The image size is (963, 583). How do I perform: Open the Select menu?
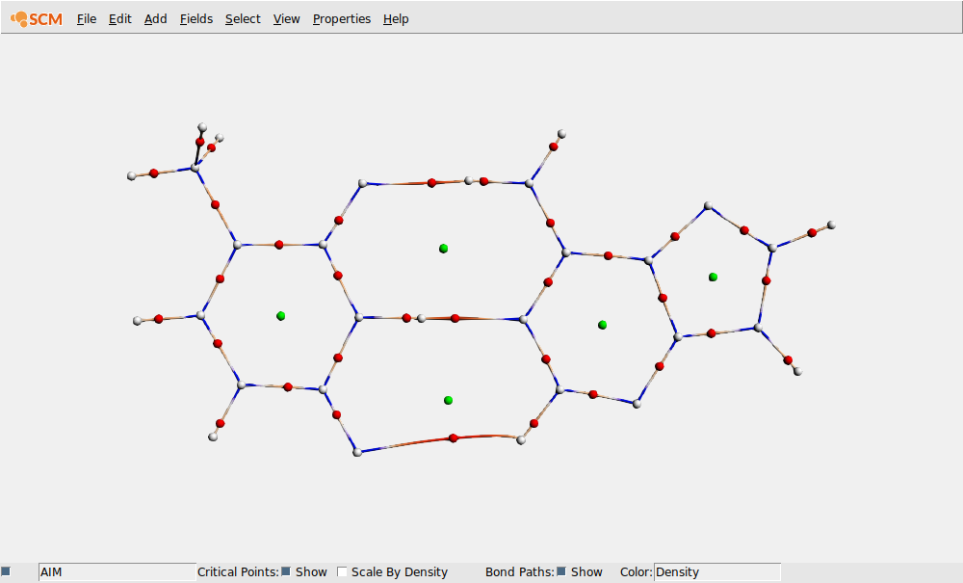[x=242, y=18]
